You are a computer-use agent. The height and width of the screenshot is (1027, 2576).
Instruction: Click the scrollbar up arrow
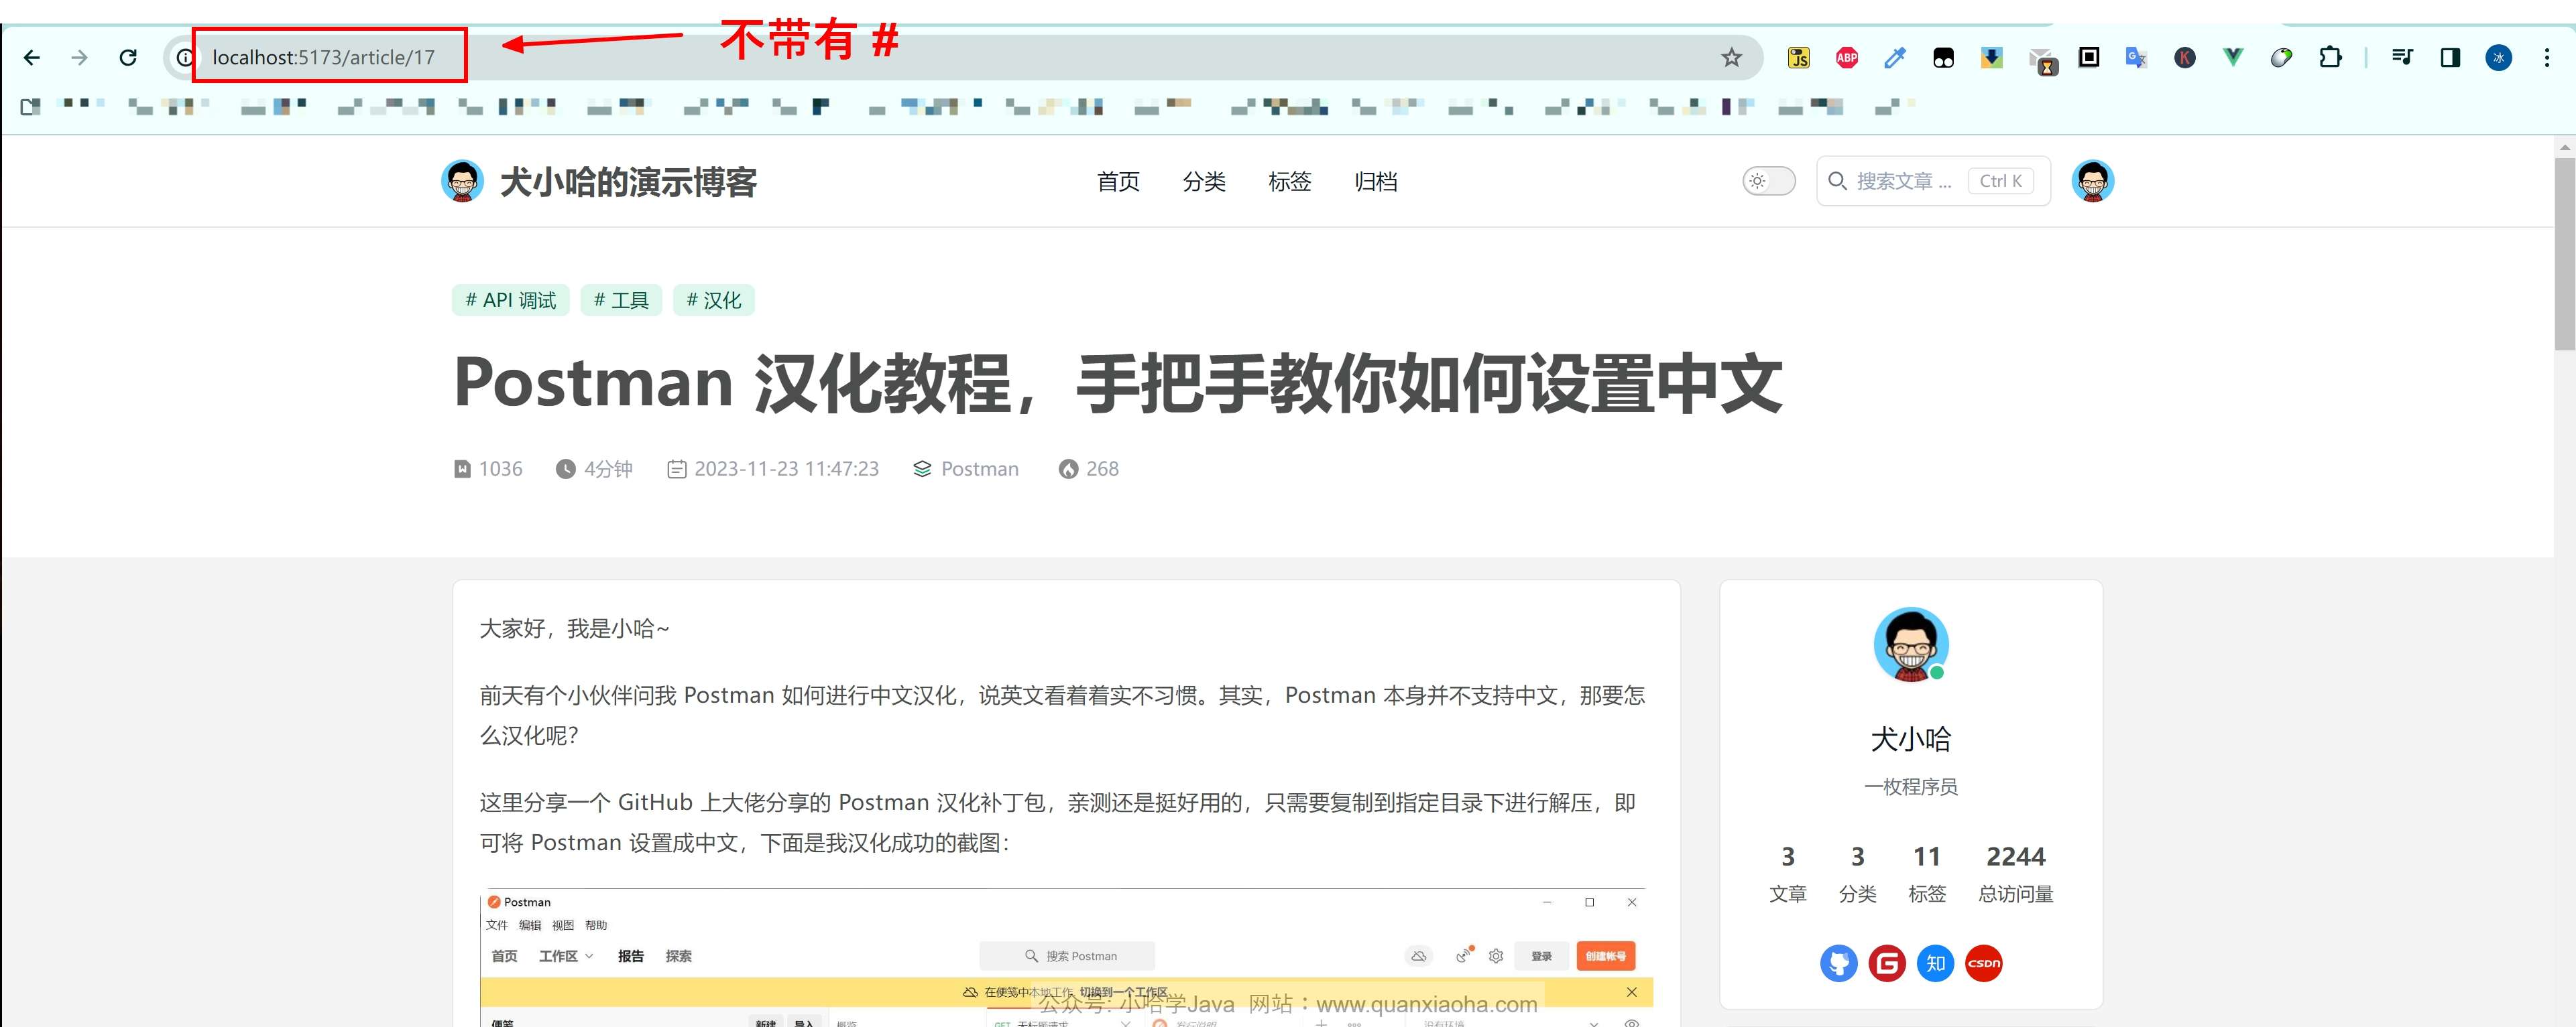(2565, 147)
